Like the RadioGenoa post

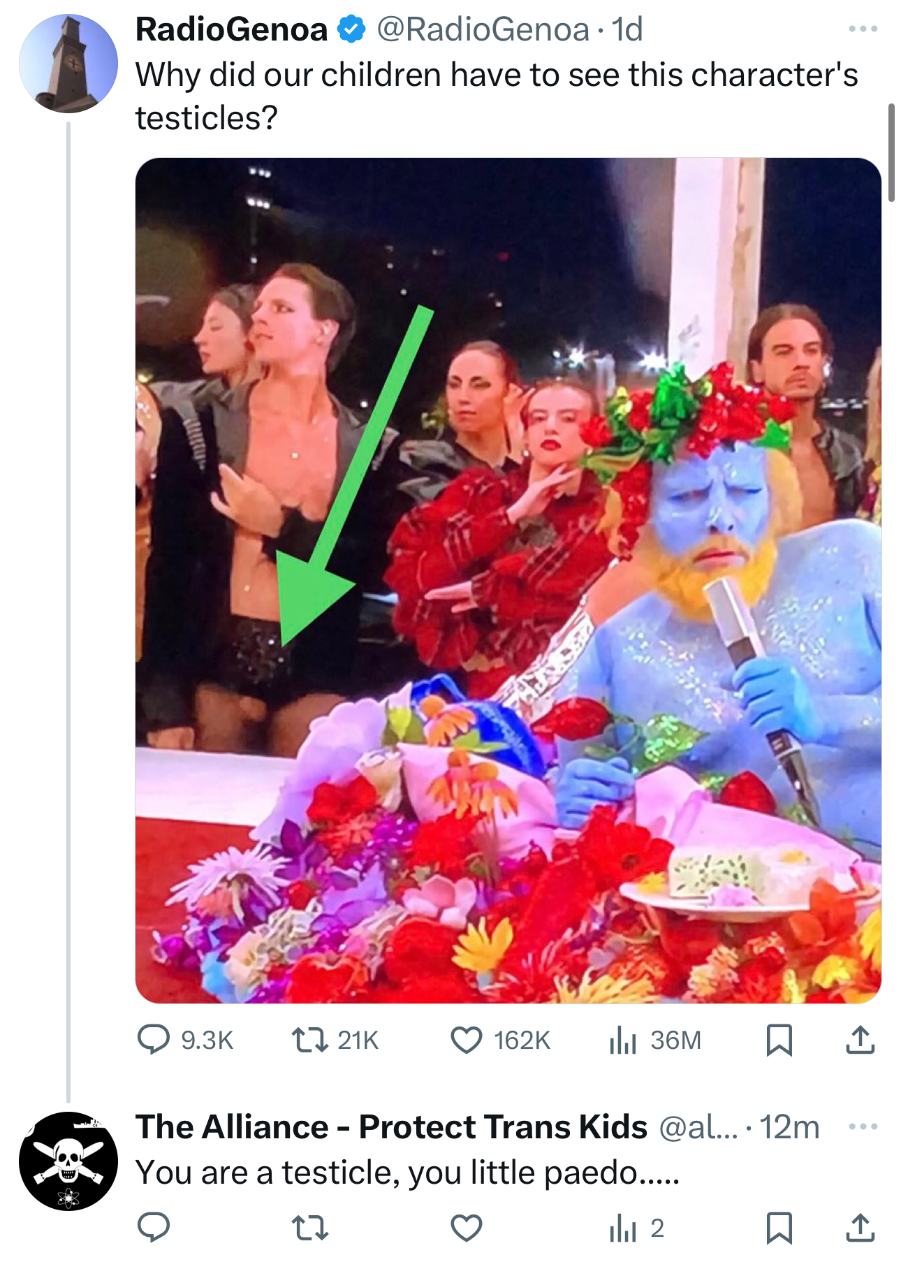466,1039
